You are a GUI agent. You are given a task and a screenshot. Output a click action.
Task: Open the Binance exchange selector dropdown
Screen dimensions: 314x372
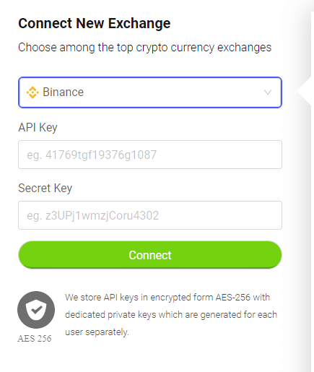(x=150, y=92)
